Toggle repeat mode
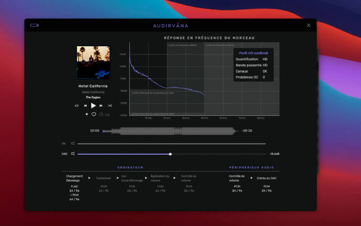The image size is (361, 226). [77, 106]
